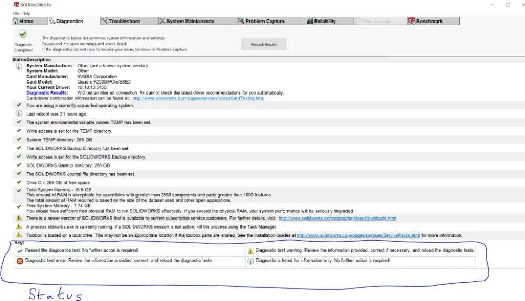Switch to the Diagnostics tab

pos(74,21)
